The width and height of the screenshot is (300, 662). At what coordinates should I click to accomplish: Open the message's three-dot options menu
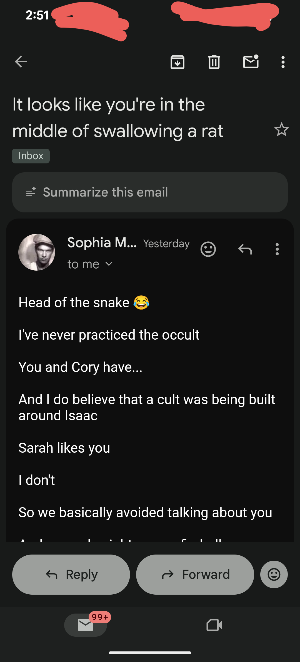click(277, 249)
